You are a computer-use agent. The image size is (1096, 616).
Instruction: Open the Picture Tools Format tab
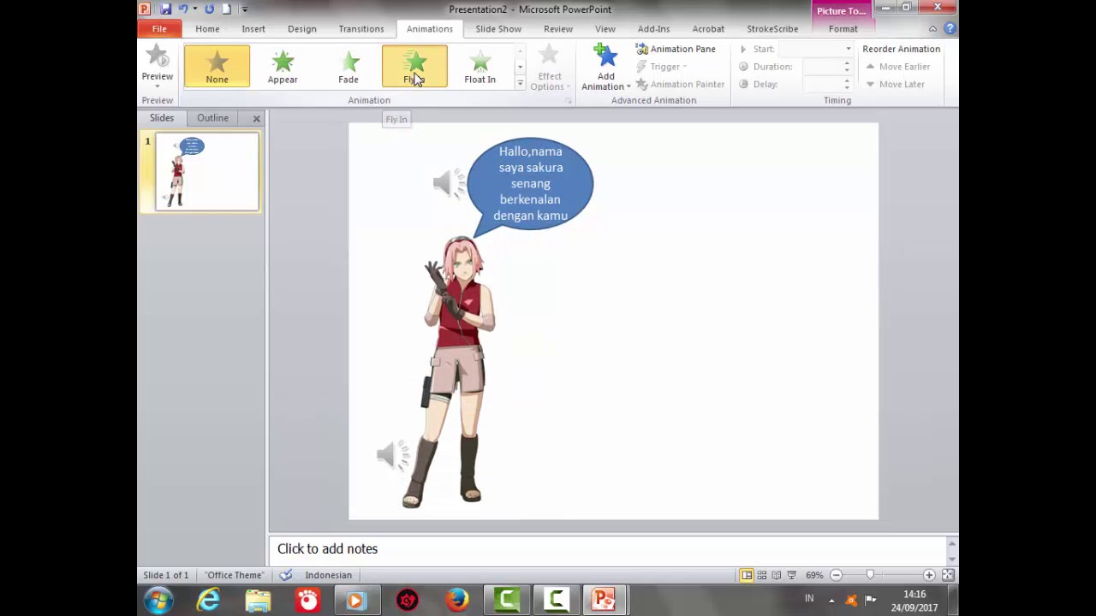click(x=843, y=29)
